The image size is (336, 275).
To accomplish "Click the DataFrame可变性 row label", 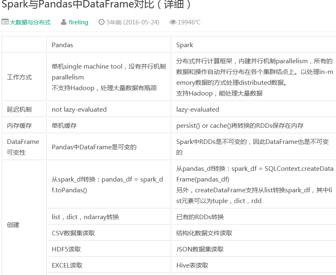I will click(x=24, y=147).
